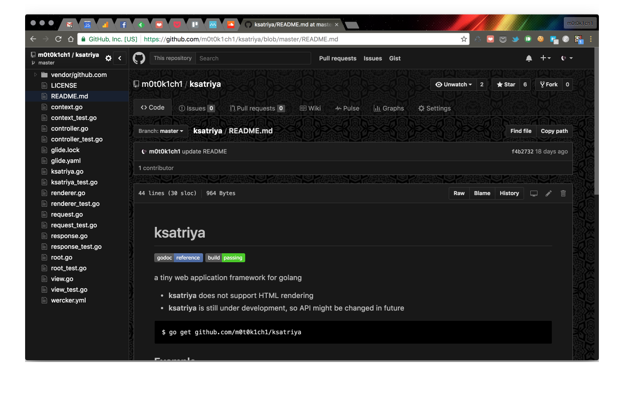Collapse the file tree sidebar

(x=120, y=58)
